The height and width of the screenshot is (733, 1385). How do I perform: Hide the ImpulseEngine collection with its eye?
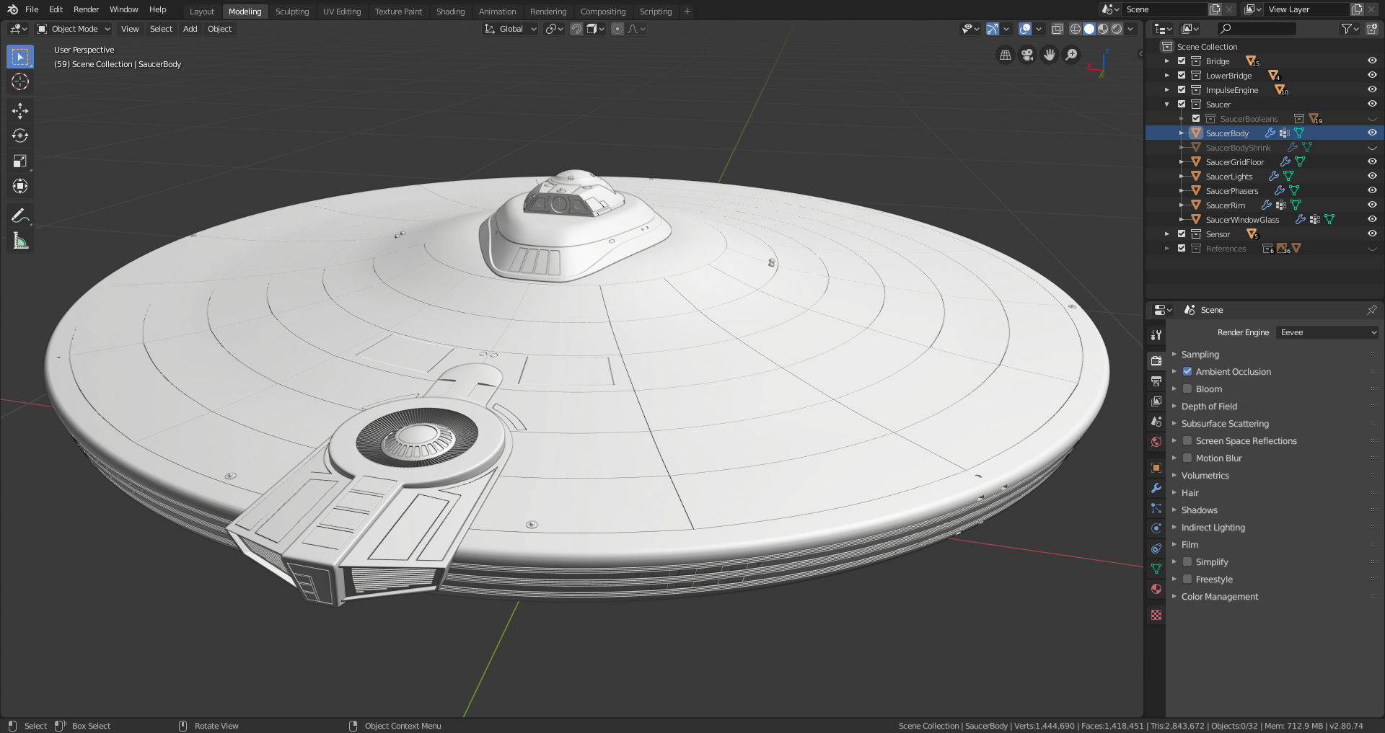pos(1372,90)
